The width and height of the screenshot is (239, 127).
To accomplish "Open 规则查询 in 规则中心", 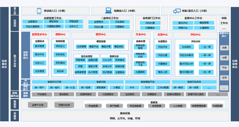I will (60, 63).
